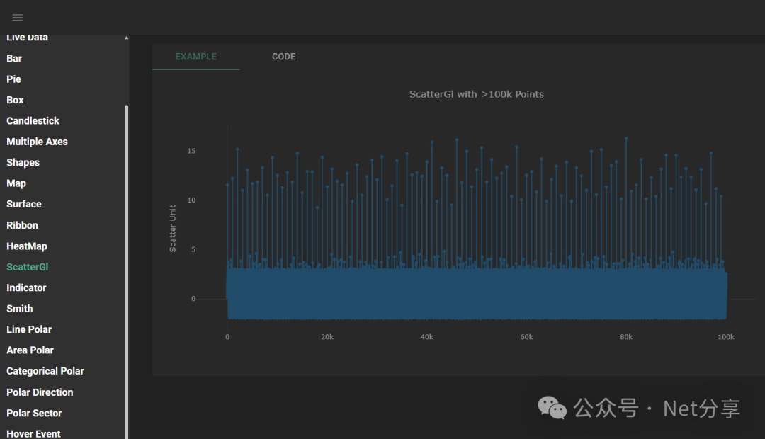Select the Box chart demo
765x439 pixels.
14,100
